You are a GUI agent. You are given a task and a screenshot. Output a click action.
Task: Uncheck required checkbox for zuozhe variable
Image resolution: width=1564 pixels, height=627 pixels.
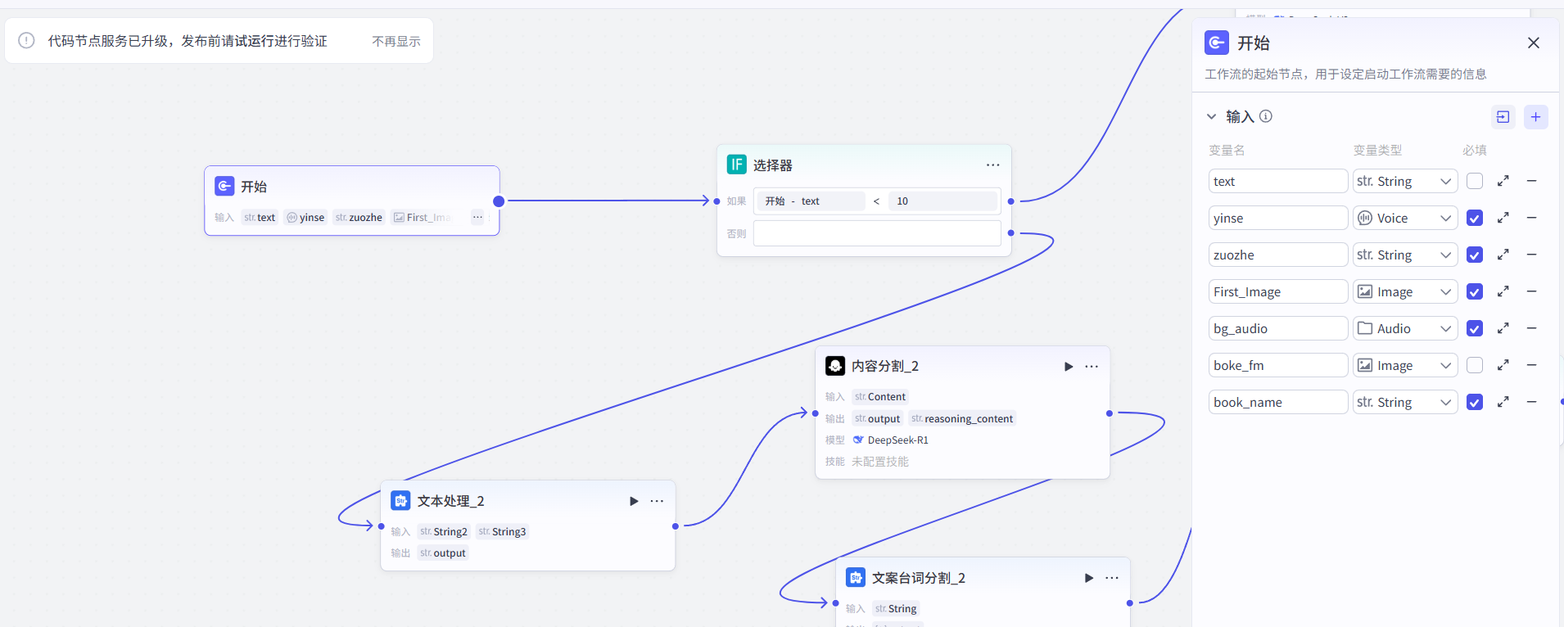pyautogui.click(x=1474, y=255)
